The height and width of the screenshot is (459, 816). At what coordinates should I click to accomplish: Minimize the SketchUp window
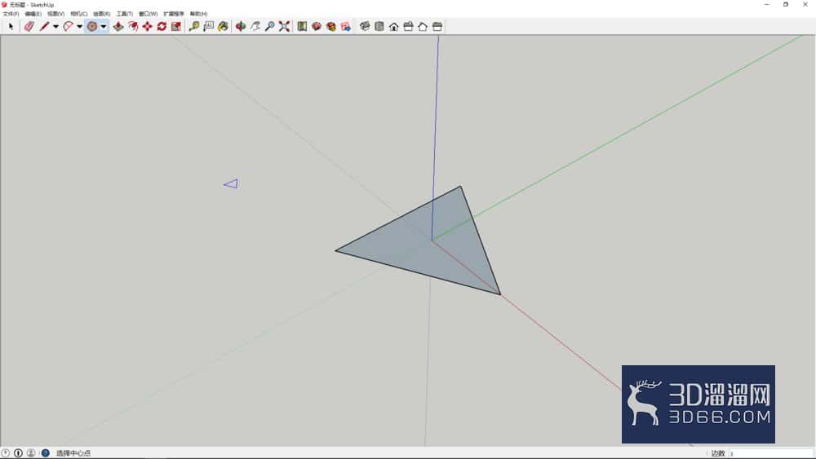coord(766,5)
